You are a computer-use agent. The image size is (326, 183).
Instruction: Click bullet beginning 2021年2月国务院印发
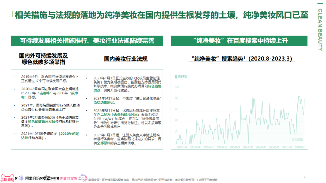(x=50, y=121)
